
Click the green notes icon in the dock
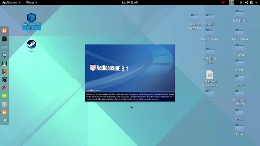[4, 96]
